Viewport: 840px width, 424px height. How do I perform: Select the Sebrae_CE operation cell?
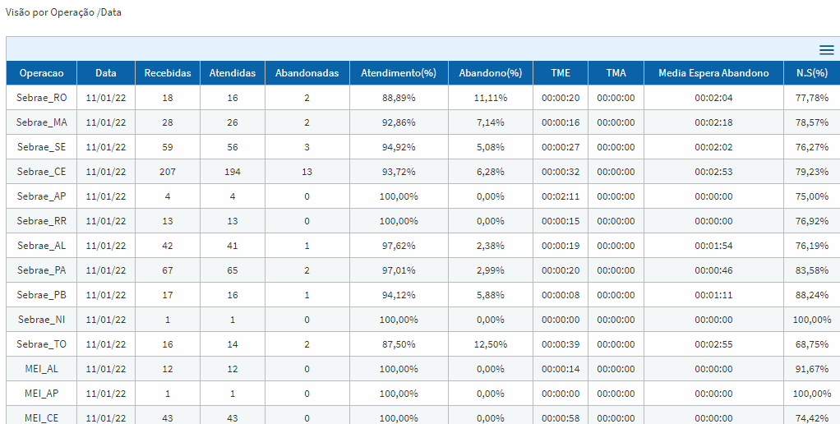tap(42, 172)
